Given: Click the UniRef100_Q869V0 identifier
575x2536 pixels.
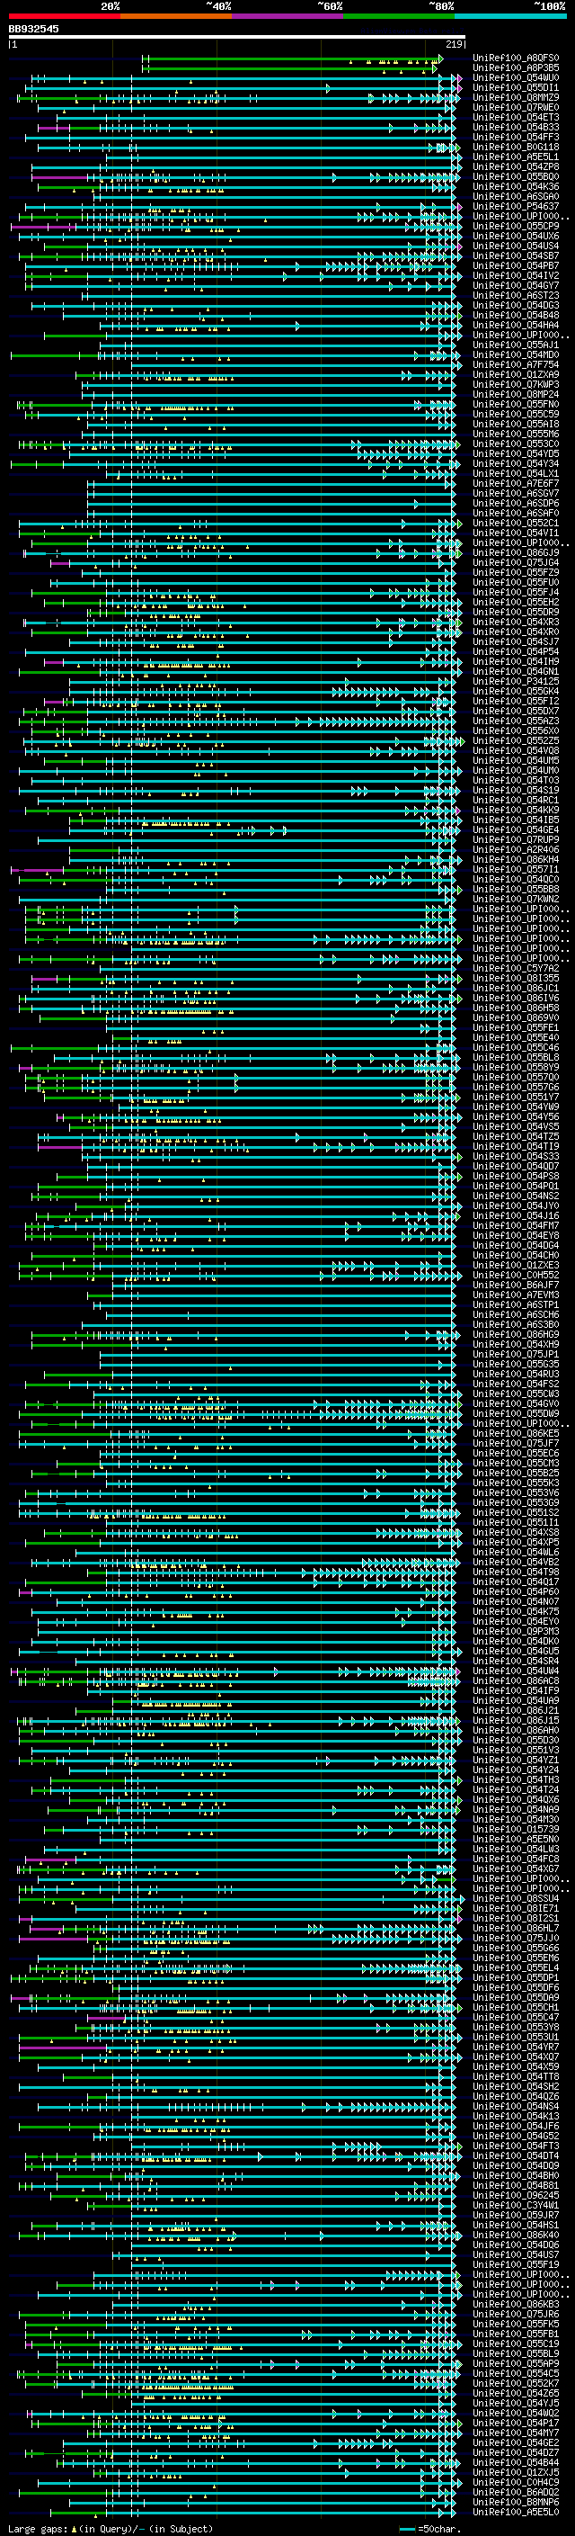Looking at the screenshot, I should pyautogui.click(x=515, y=1018).
